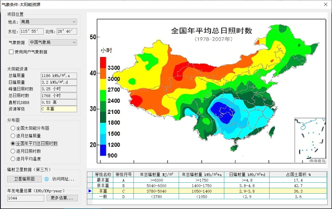The image size is (332, 209).
Task: Click the 北纬 latitude input field
Action: [x=67, y=32]
